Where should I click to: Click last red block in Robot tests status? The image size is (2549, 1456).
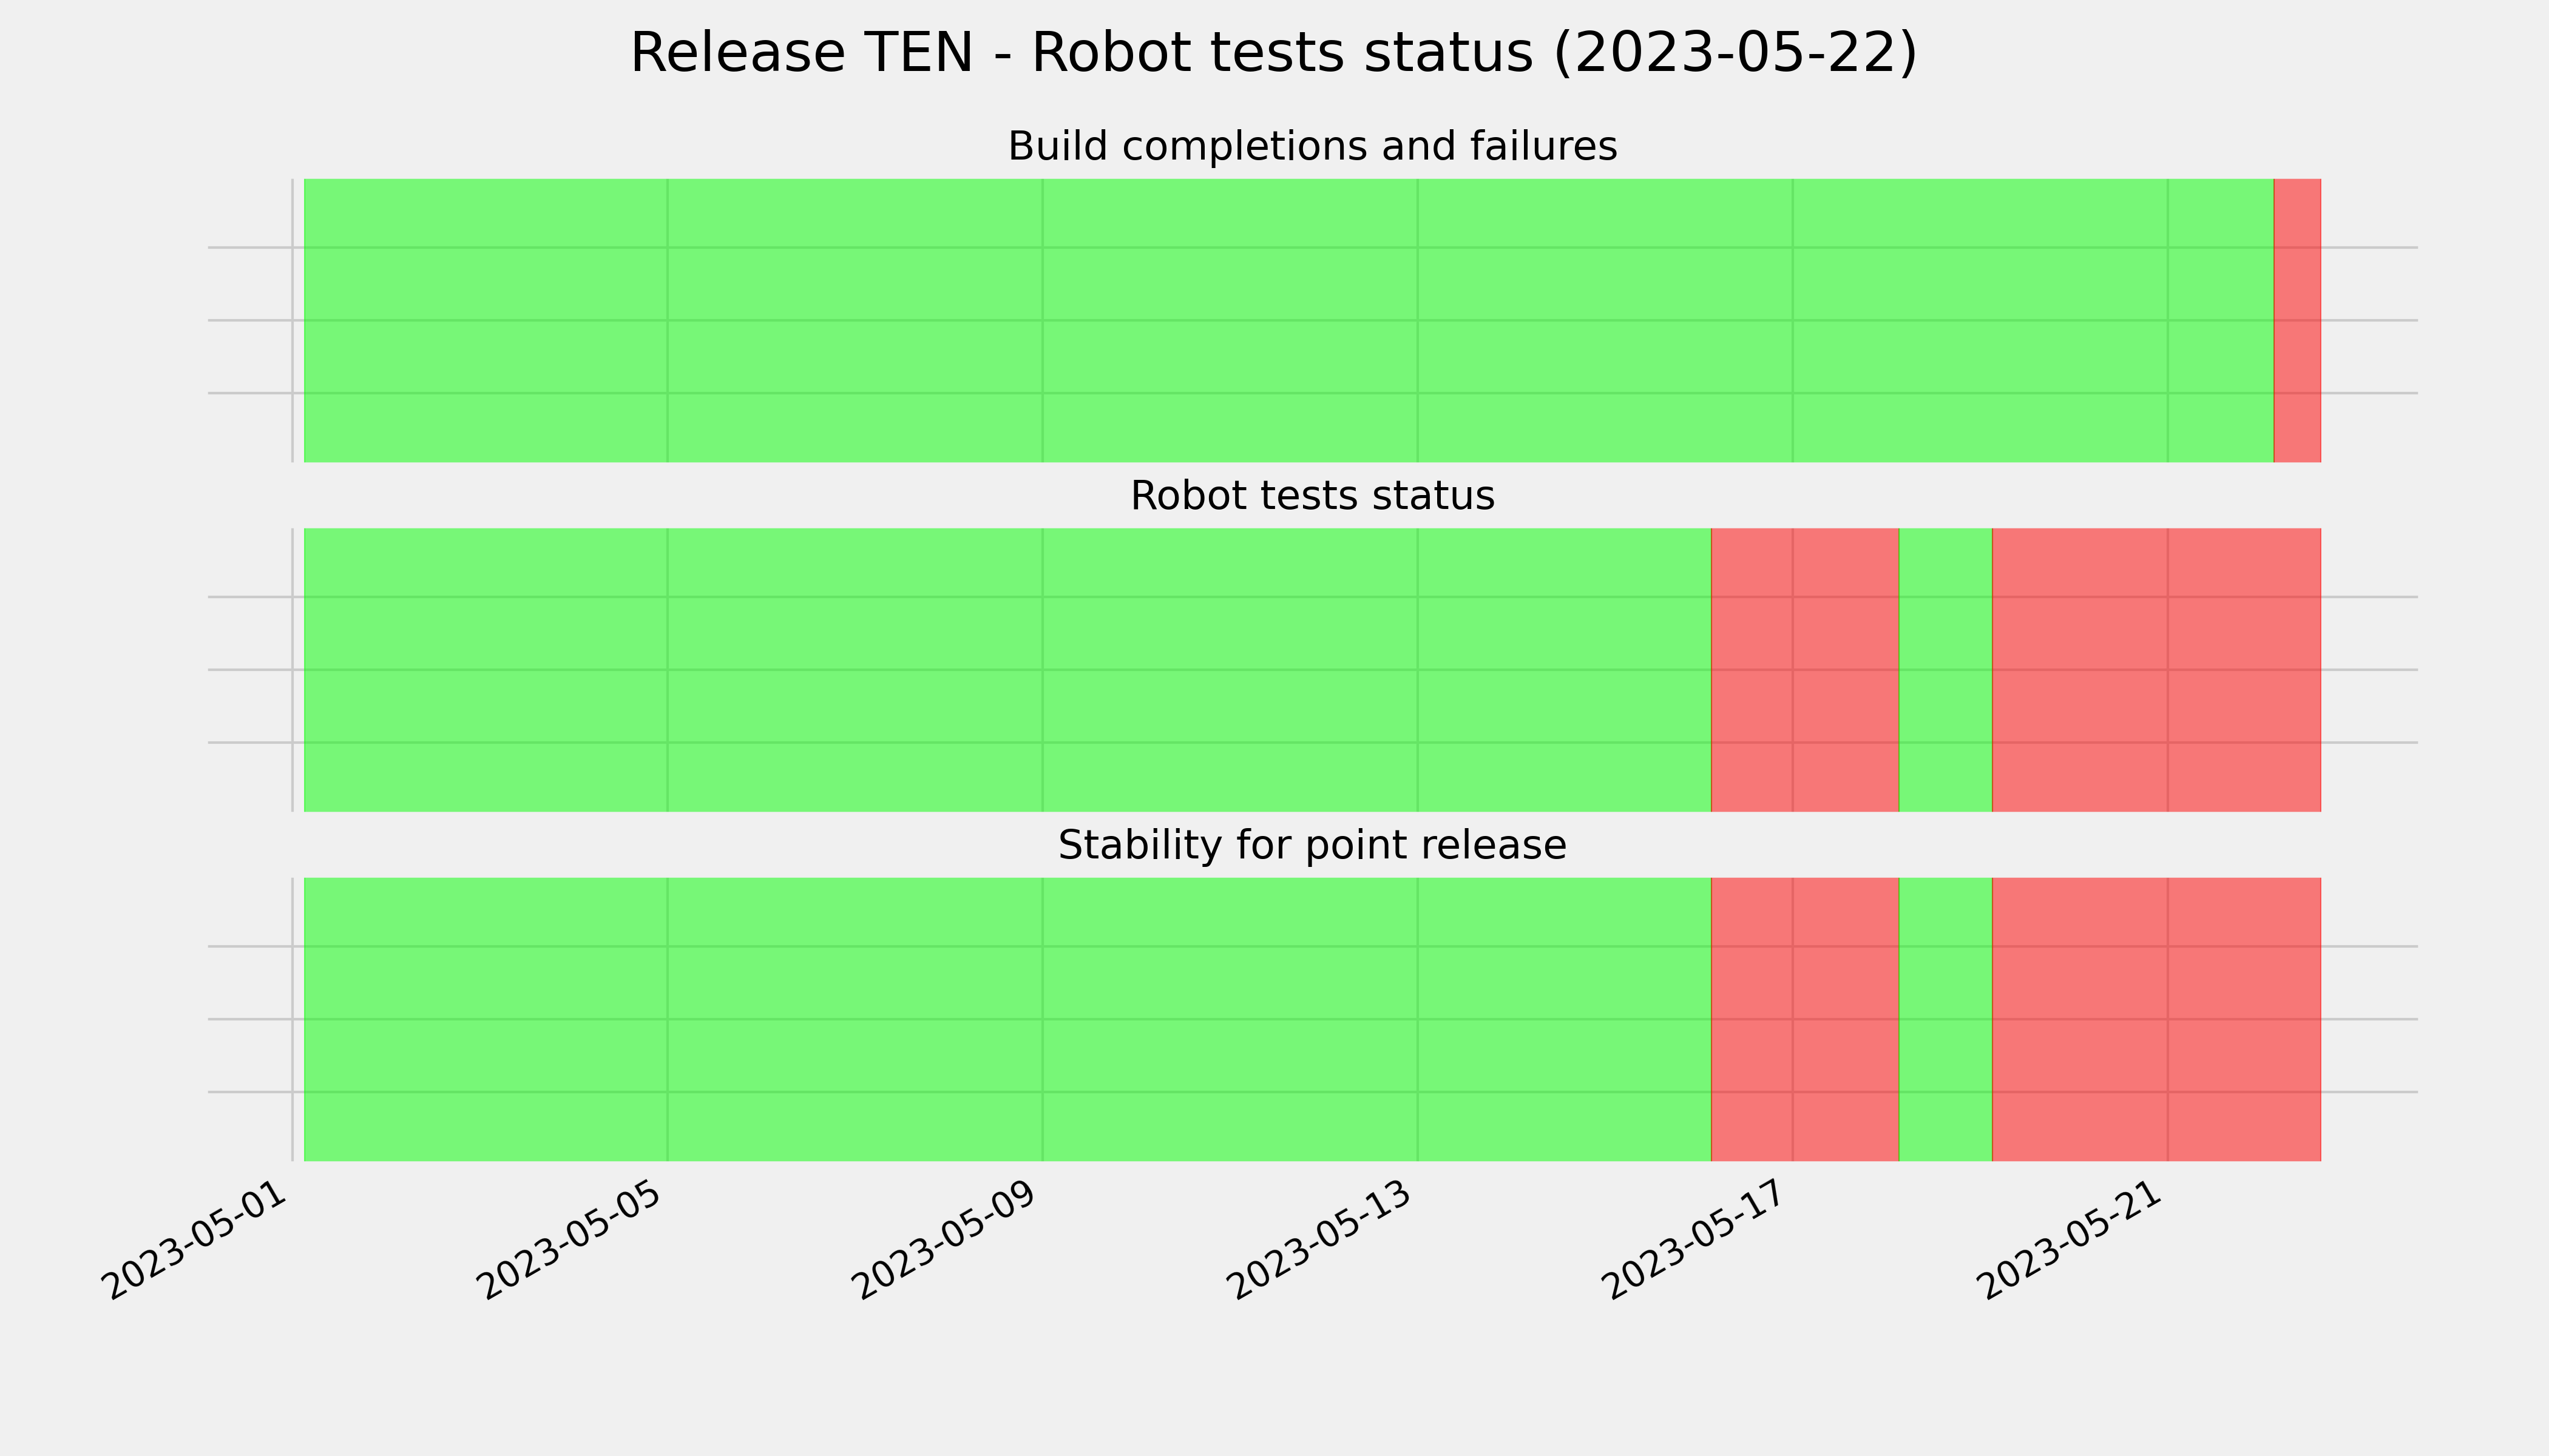click(x=2157, y=670)
